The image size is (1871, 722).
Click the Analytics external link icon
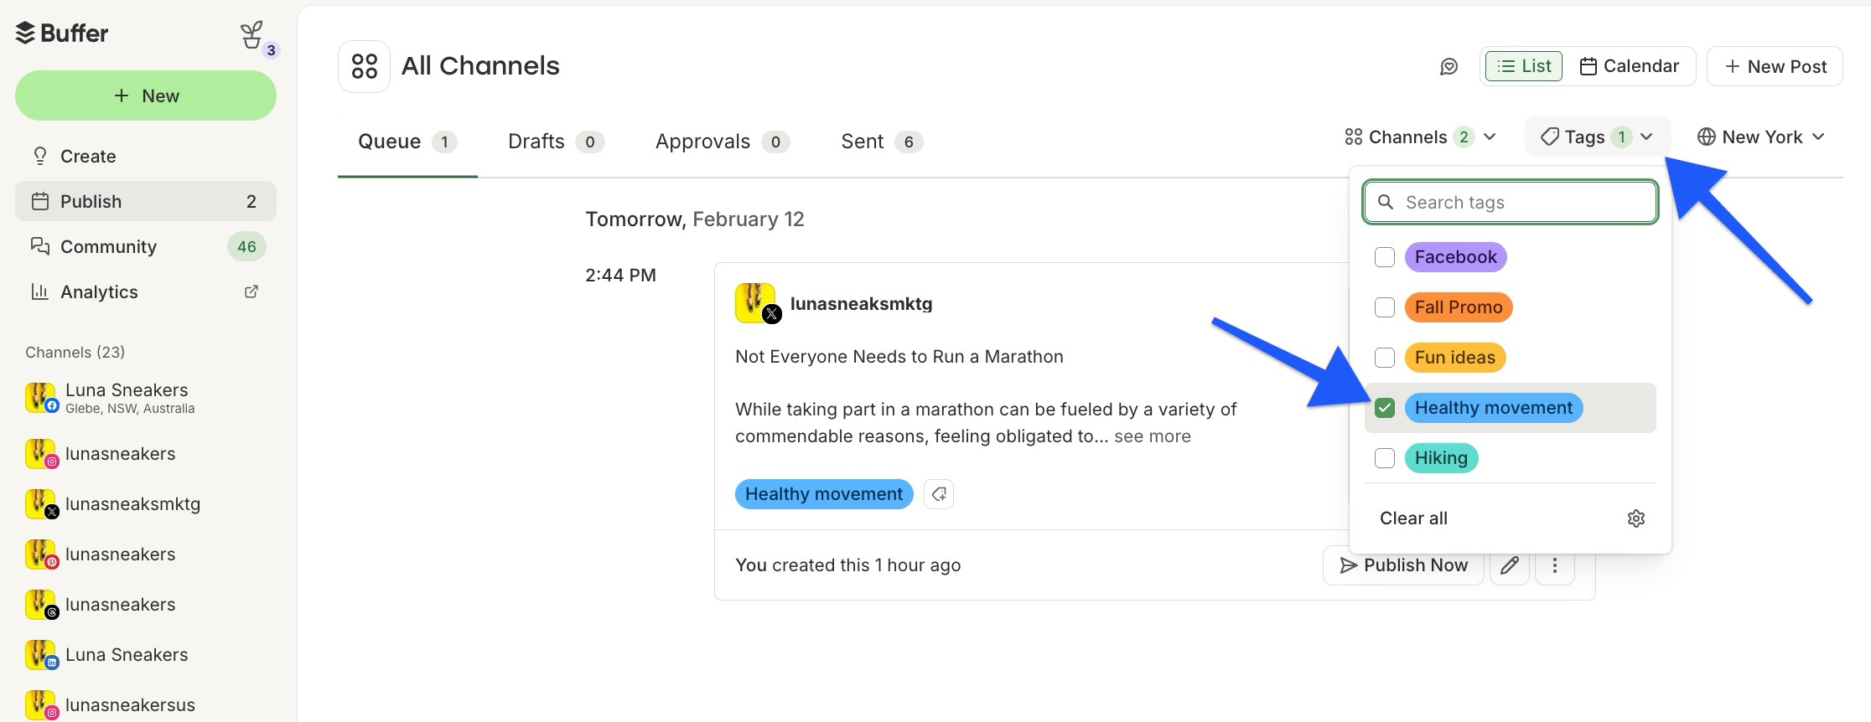(251, 291)
